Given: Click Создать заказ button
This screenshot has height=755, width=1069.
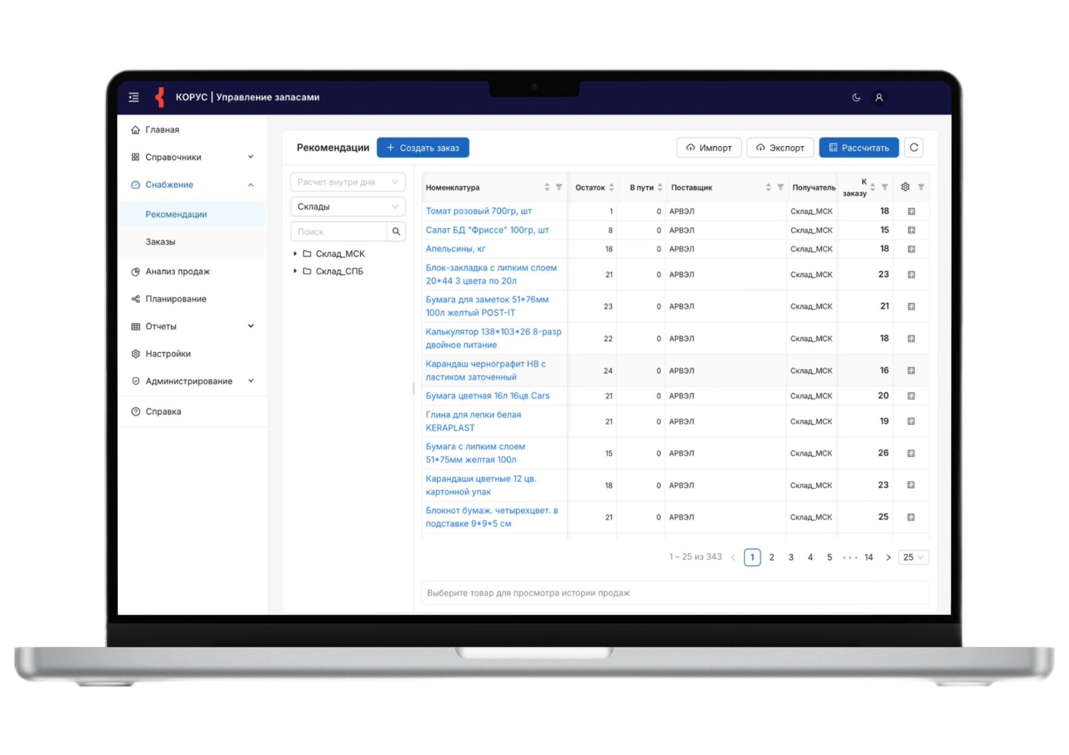Looking at the screenshot, I should coord(423,148).
